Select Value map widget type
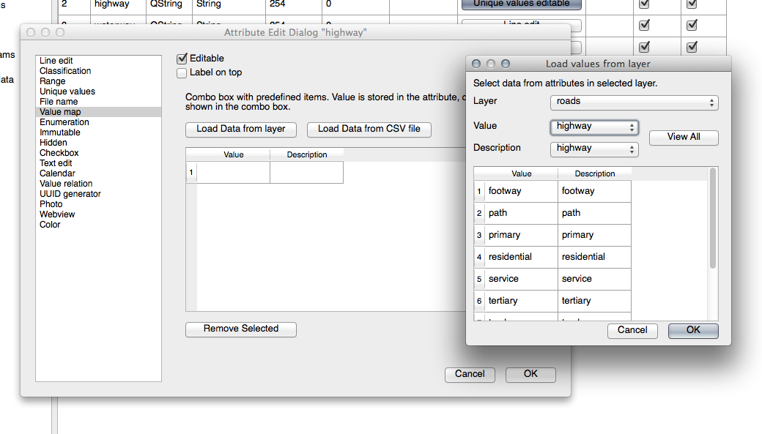Image resolution: width=762 pixels, height=434 pixels. click(60, 112)
